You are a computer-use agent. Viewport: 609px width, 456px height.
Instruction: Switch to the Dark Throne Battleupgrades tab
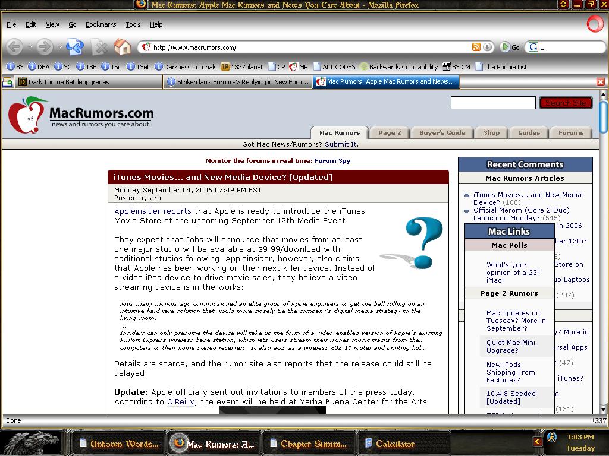(x=89, y=82)
